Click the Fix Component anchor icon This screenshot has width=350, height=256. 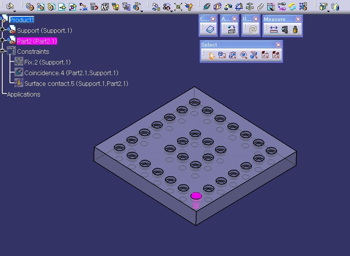pyautogui.click(x=250, y=6)
